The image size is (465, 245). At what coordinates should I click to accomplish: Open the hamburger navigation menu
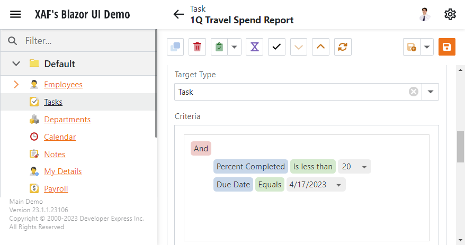click(x=15, y=14)
